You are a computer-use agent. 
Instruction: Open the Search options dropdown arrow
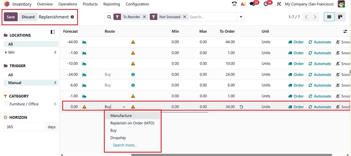241,17
